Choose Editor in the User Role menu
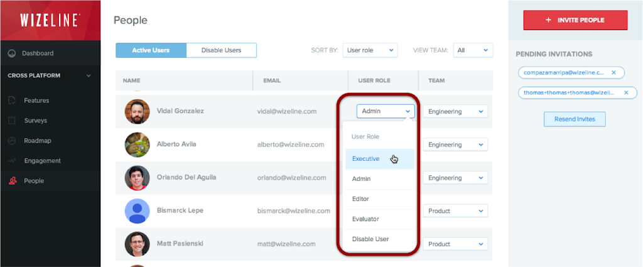Screen dimensions: 643x267 361,199
